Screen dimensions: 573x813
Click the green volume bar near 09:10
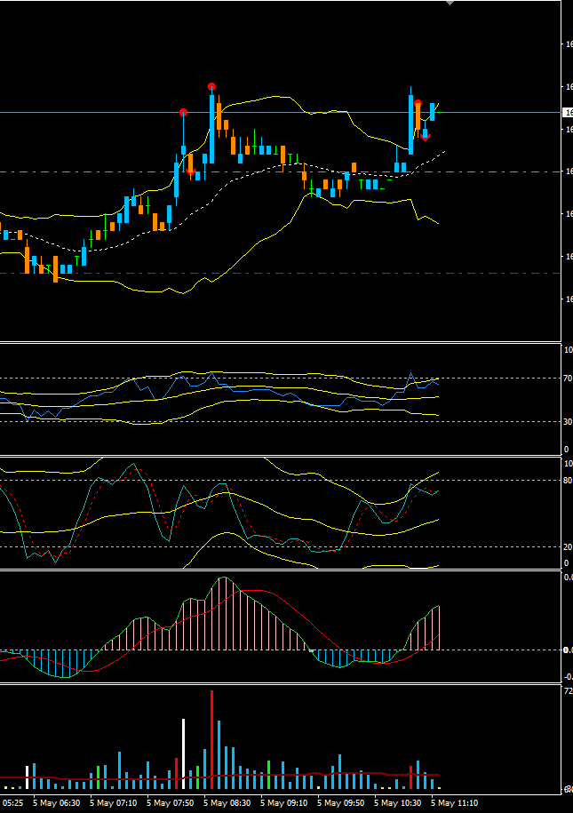pos(268,775)
